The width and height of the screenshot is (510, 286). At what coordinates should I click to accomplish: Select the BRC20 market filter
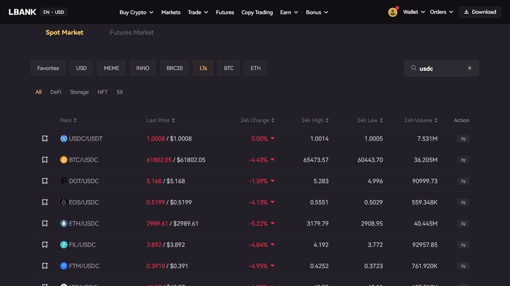click(x=174, y=68)
